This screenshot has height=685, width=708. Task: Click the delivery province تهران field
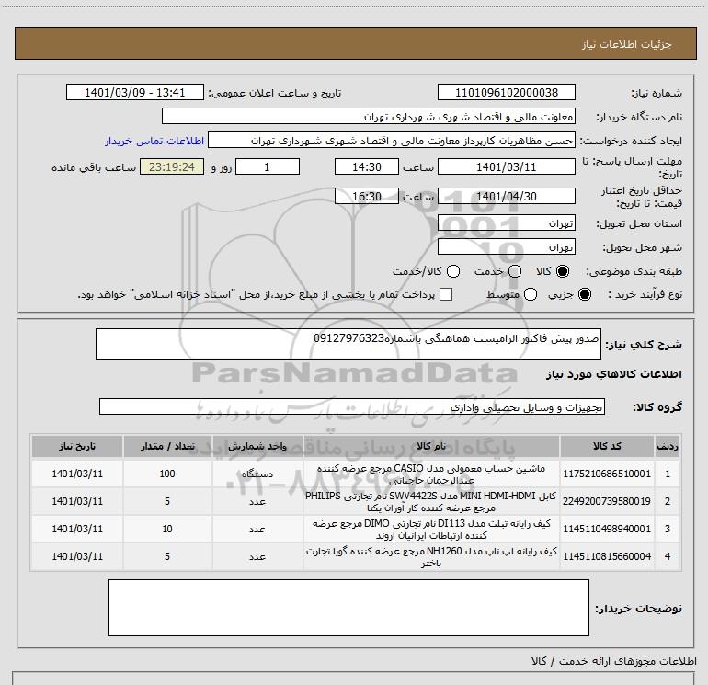[x=506, y=223]
